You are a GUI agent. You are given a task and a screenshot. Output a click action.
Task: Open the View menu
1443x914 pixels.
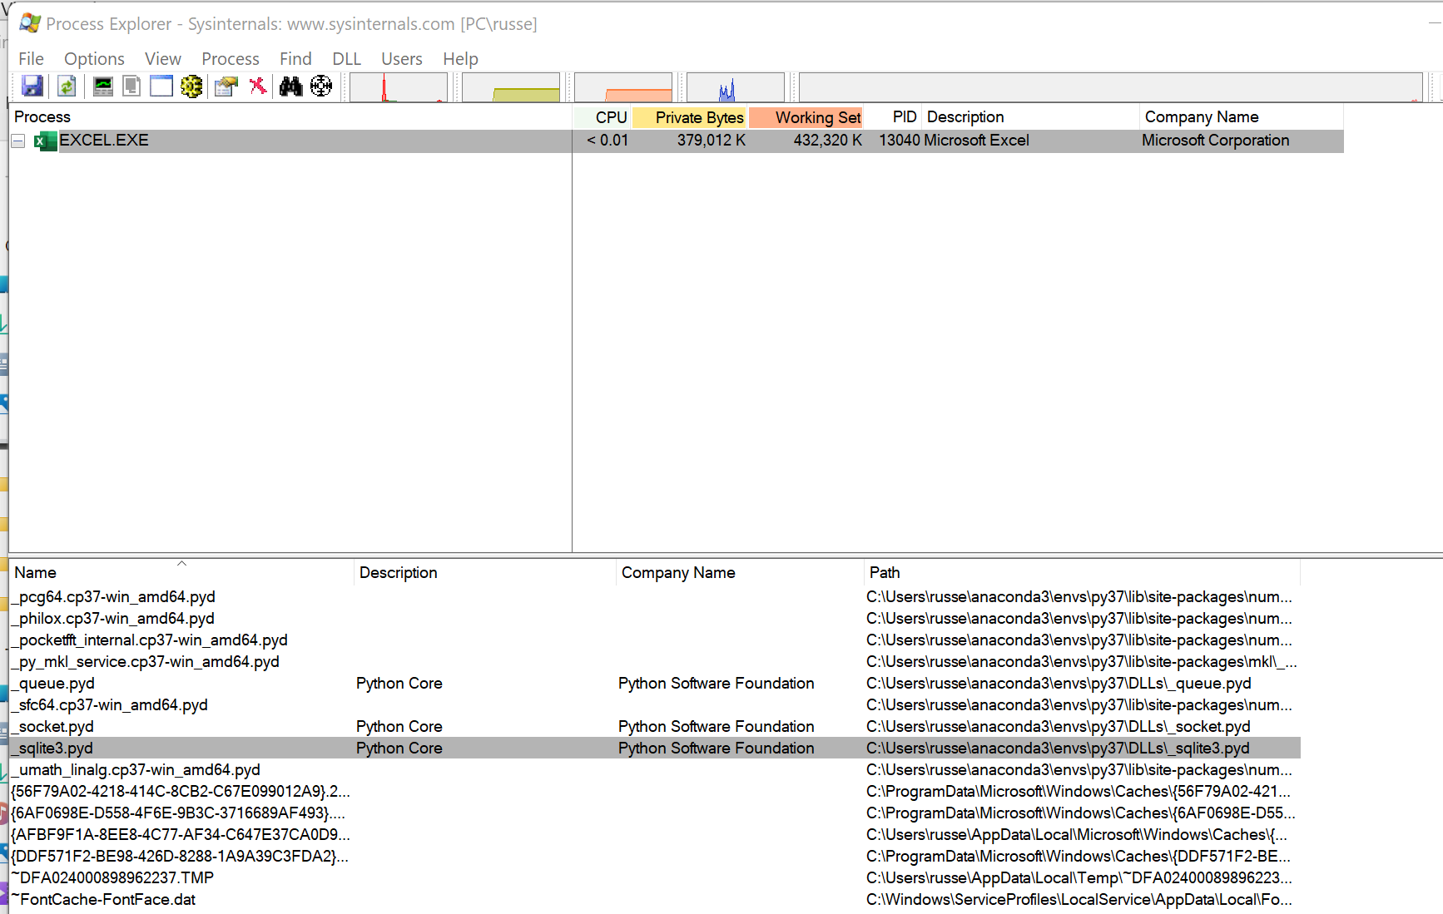[163, 59]
